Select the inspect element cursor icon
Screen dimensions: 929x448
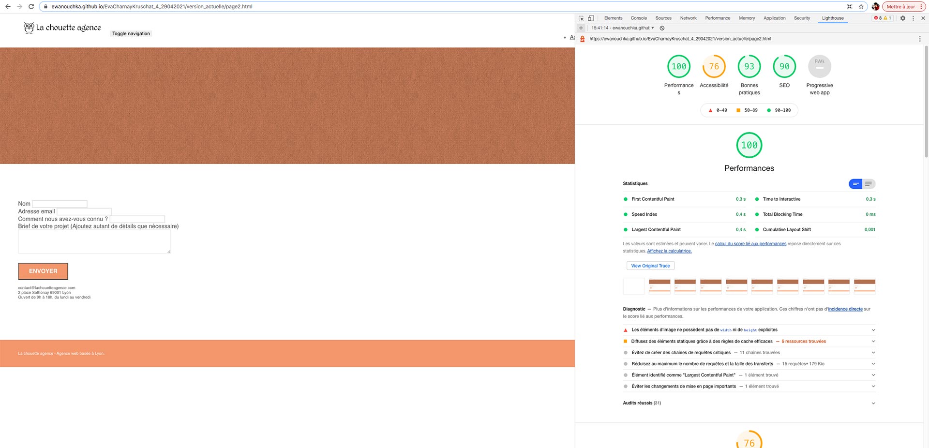point(582,18)
